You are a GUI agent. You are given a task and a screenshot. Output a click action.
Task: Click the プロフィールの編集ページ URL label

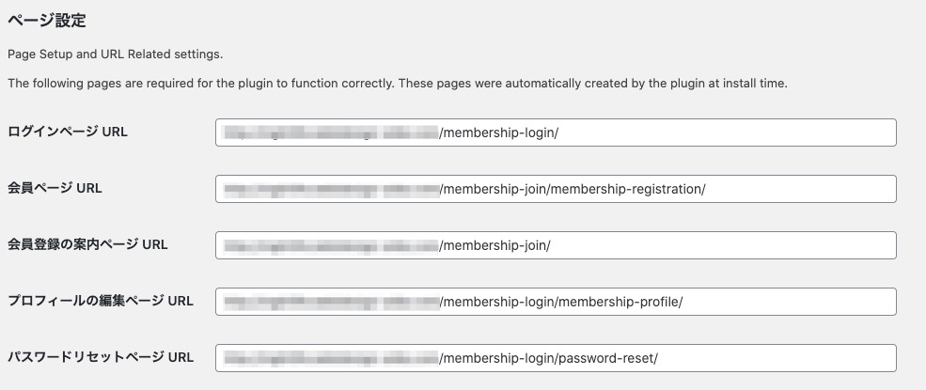(x=101, y=301)
